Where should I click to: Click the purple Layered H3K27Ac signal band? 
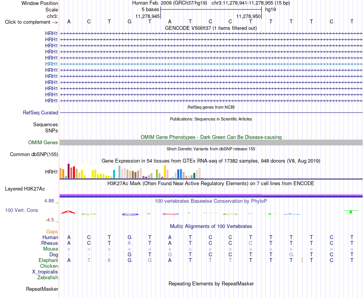coord(211,195)
